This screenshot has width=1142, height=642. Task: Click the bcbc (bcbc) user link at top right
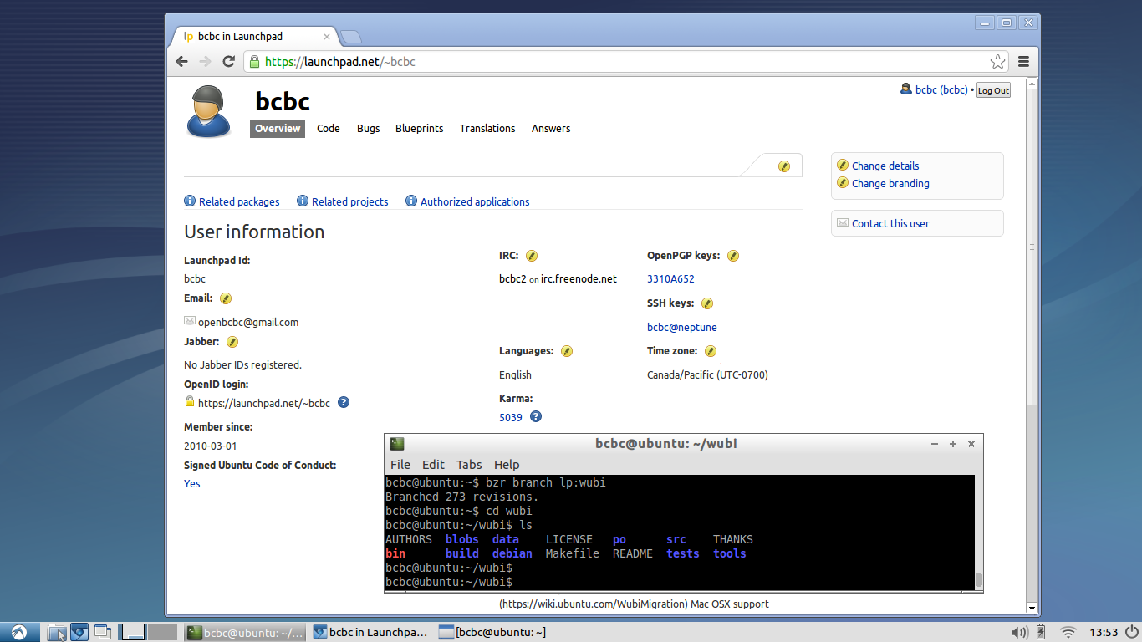point(941,89)
